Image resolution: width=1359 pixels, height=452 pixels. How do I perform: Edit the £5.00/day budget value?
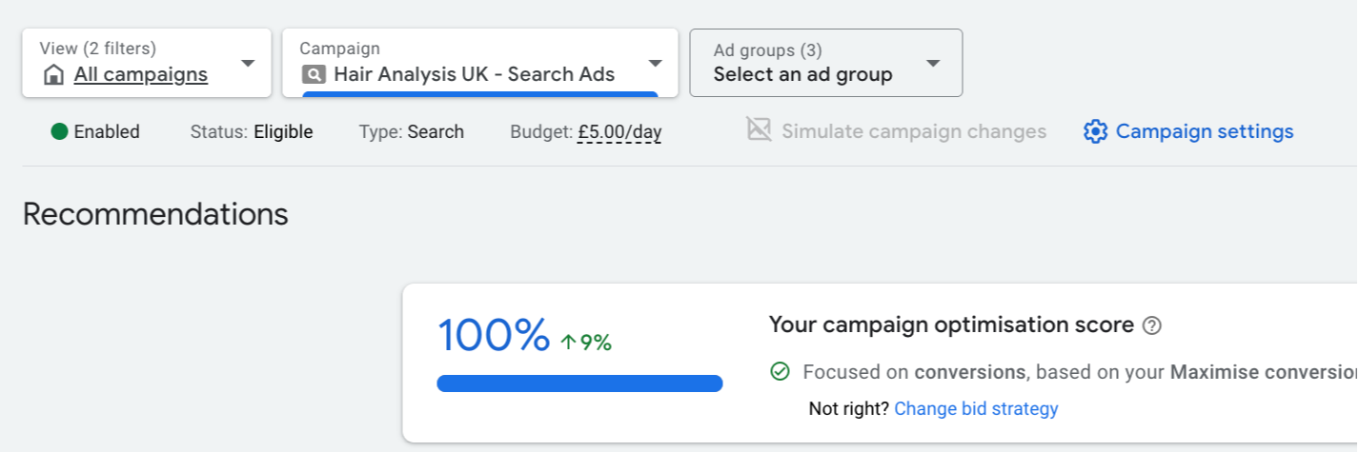619,132
